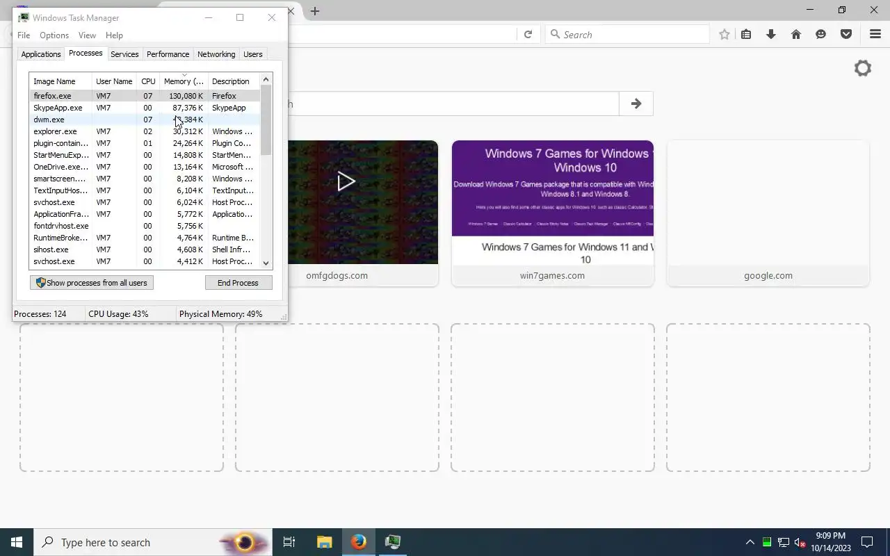Switch to the Users tab

[x=253, y=54]
